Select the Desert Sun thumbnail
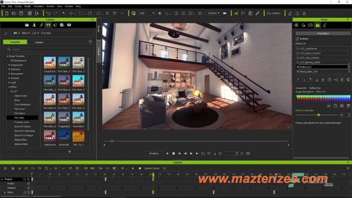 click(50, 63)
